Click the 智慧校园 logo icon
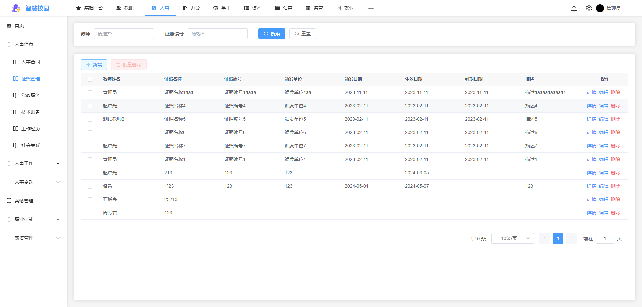The image size is (642, 307). [x=16, y=8]
